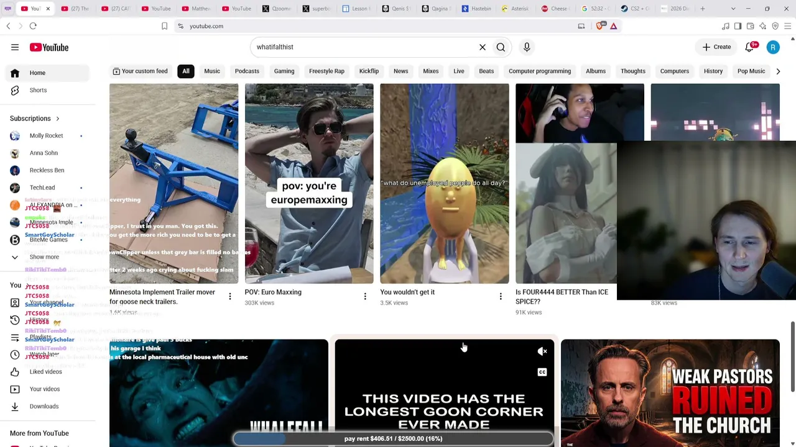Click the YouTube logo
This screenshot has height=447, width=796.
[49, 47]
